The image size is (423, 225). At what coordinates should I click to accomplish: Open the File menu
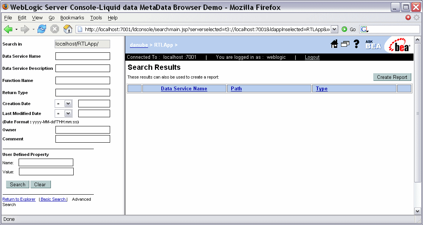click(x=8, y=18)
